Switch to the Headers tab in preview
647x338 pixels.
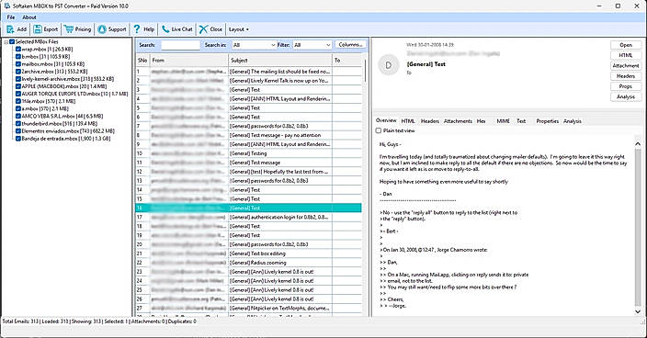pyautogui.click(x=429, y=121)
